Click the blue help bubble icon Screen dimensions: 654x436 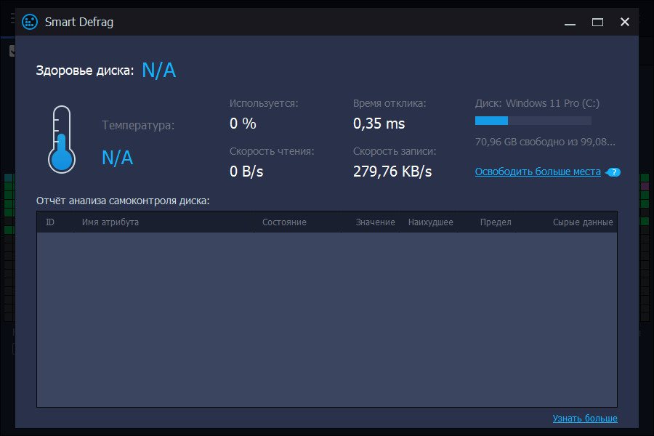[x=613, y=172]
